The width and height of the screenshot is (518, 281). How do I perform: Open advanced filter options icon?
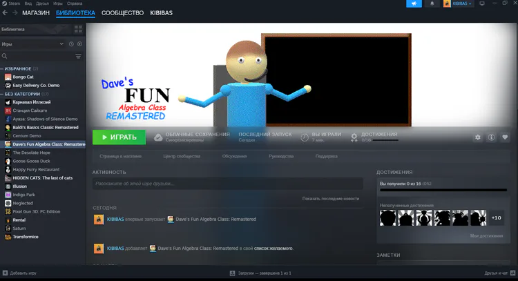[78, 56]
